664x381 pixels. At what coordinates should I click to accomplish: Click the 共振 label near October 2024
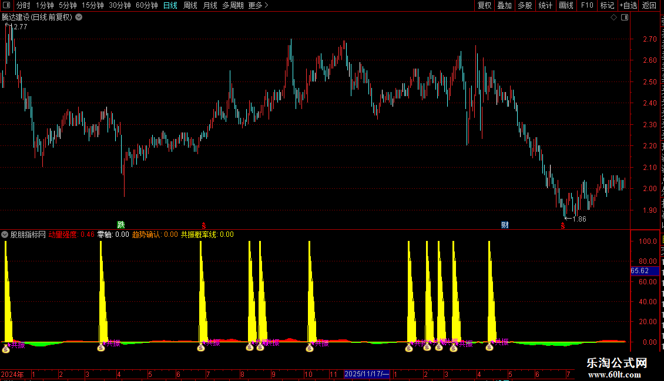(x=322, y=343)
